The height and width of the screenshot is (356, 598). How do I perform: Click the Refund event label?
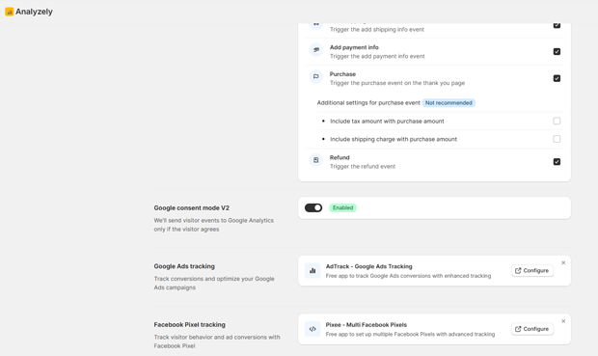pos(340,157)
